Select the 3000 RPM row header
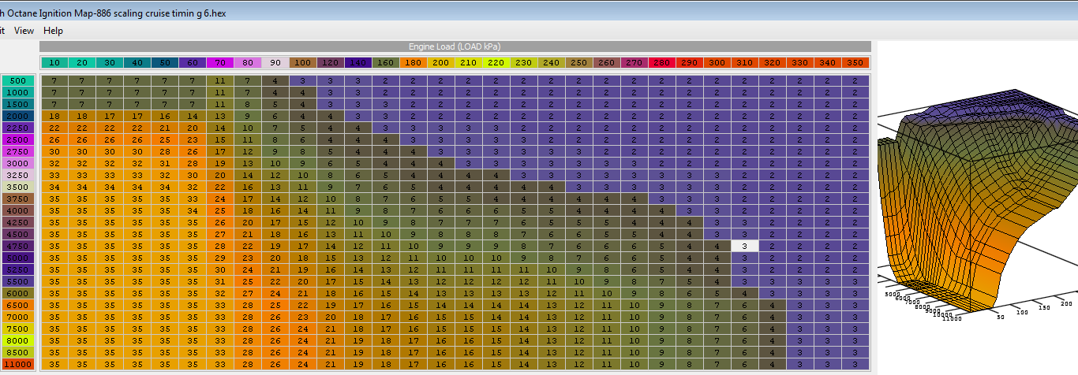1078x375 pixels. pyautogui.click(x=18, y=163)
